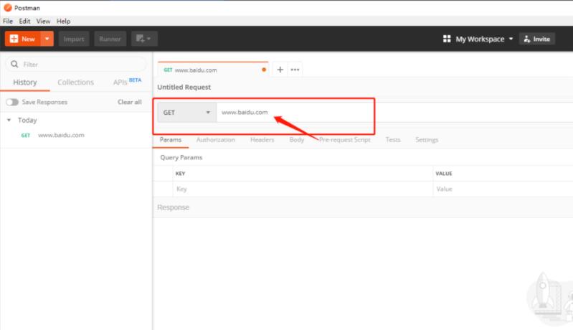Click the query param Key input cell
The height and width of the screenshot is (330, 573).
point(303,189)
